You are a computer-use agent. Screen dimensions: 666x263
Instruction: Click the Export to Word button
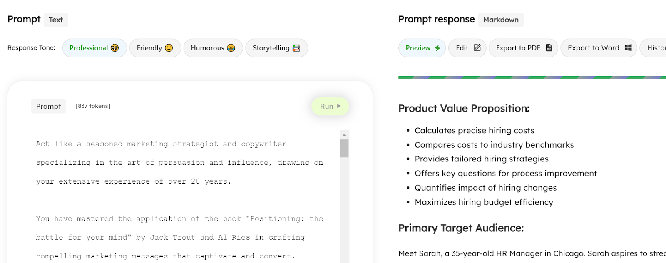point(599,48)
